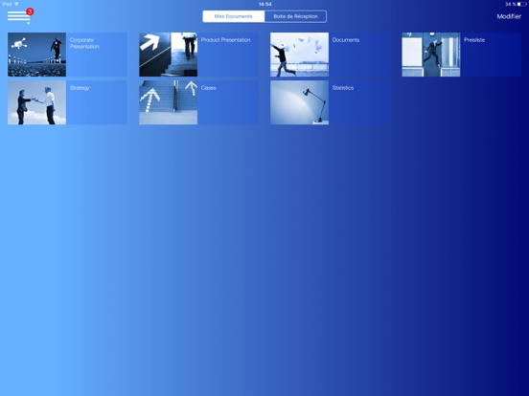Screen dimensions: 529x396
Task: Open the Statistics lamp thumbnail
Action: pyautogui.click(x=300, y=102)
